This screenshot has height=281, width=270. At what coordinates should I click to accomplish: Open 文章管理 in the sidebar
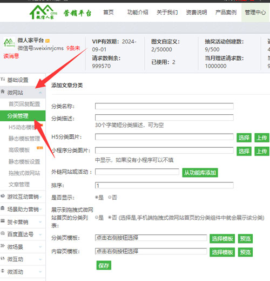click(x=19, y=185)
